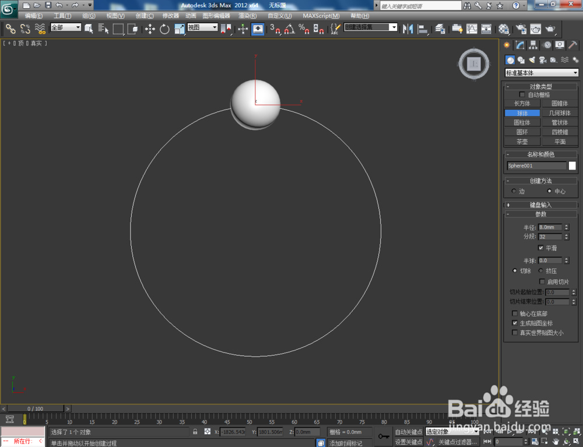Open the Select by Name dialog icon

tap(104, 29)
